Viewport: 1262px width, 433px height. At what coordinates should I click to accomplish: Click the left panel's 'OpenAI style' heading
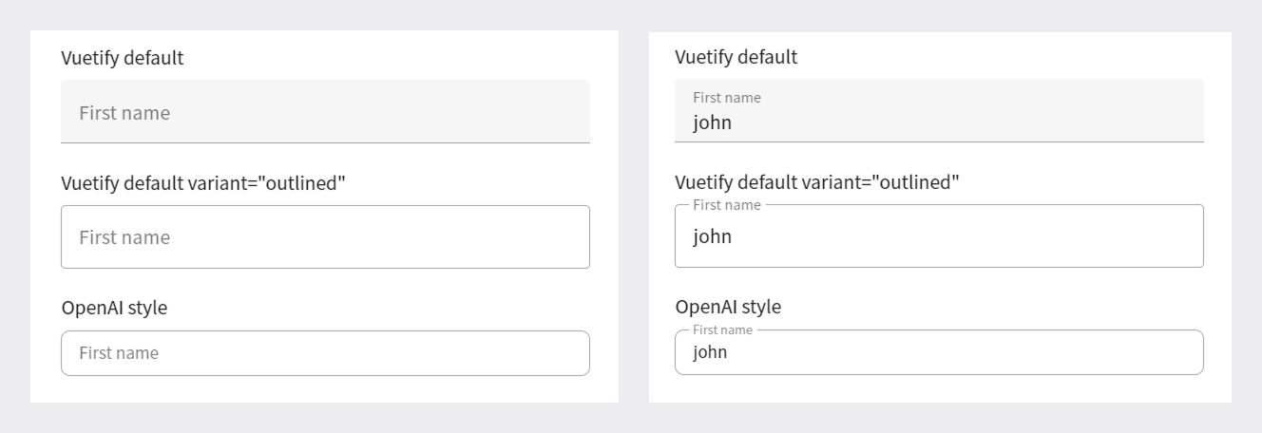(114, 308)
